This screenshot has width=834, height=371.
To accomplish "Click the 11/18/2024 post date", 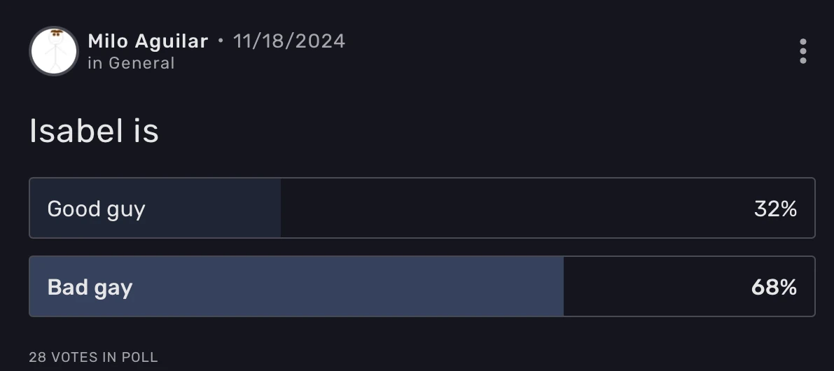I will [289, 41].
